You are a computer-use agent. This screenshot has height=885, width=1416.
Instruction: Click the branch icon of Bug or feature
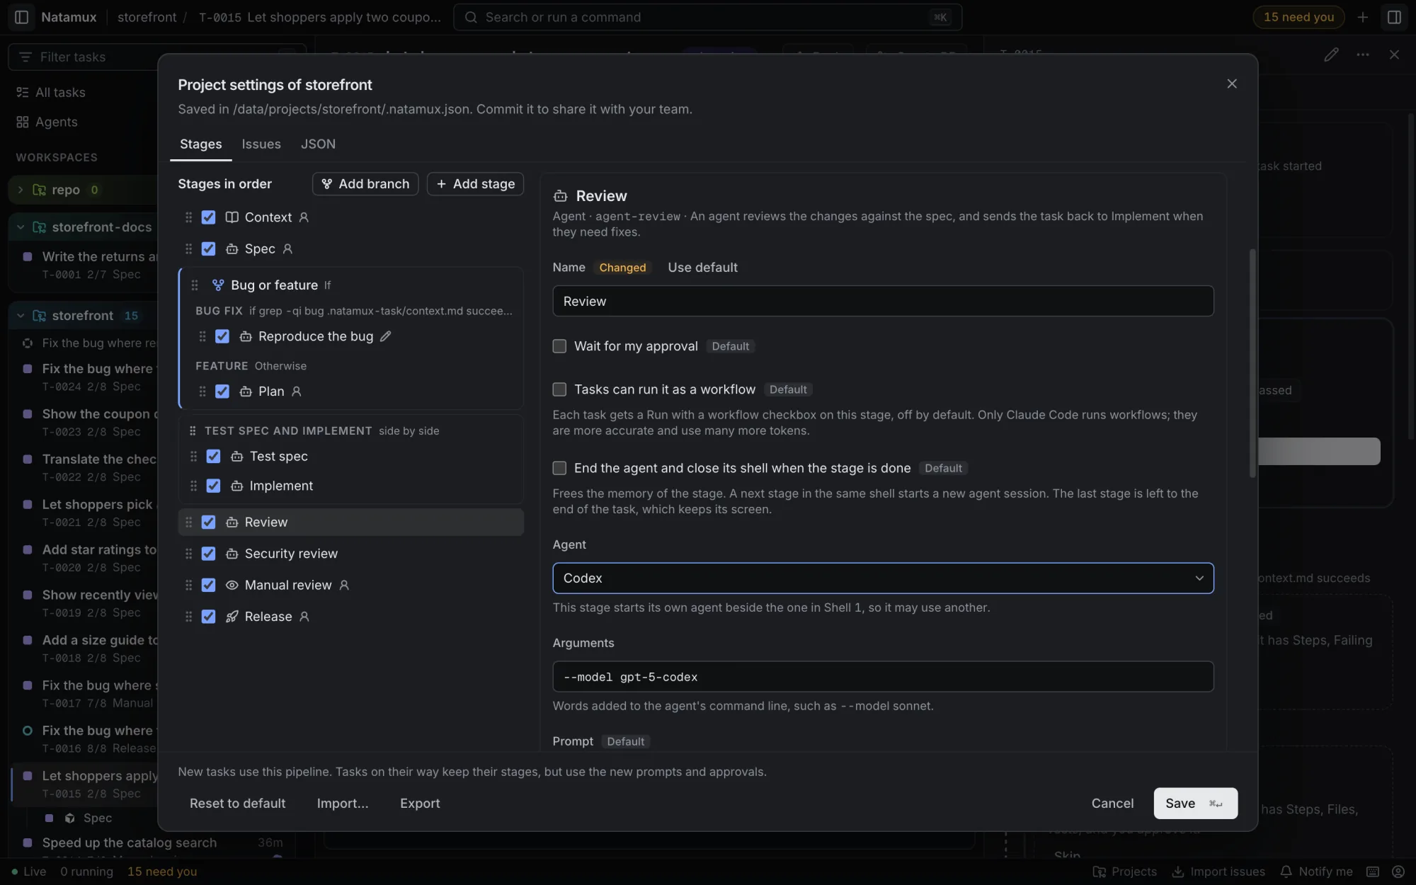[x=218, y=285]
